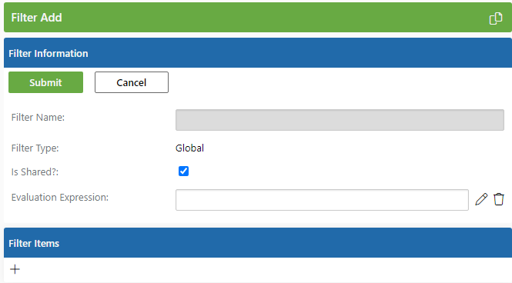
Task: Click the trash icon to clear Evaluation Expression
Action: click(x=499, y=199)
